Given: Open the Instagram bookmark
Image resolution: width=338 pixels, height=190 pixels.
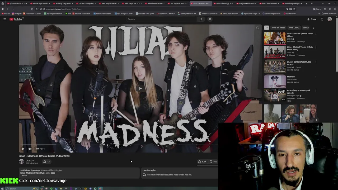Looking at the screenshot, I should [x=17, y=13].
